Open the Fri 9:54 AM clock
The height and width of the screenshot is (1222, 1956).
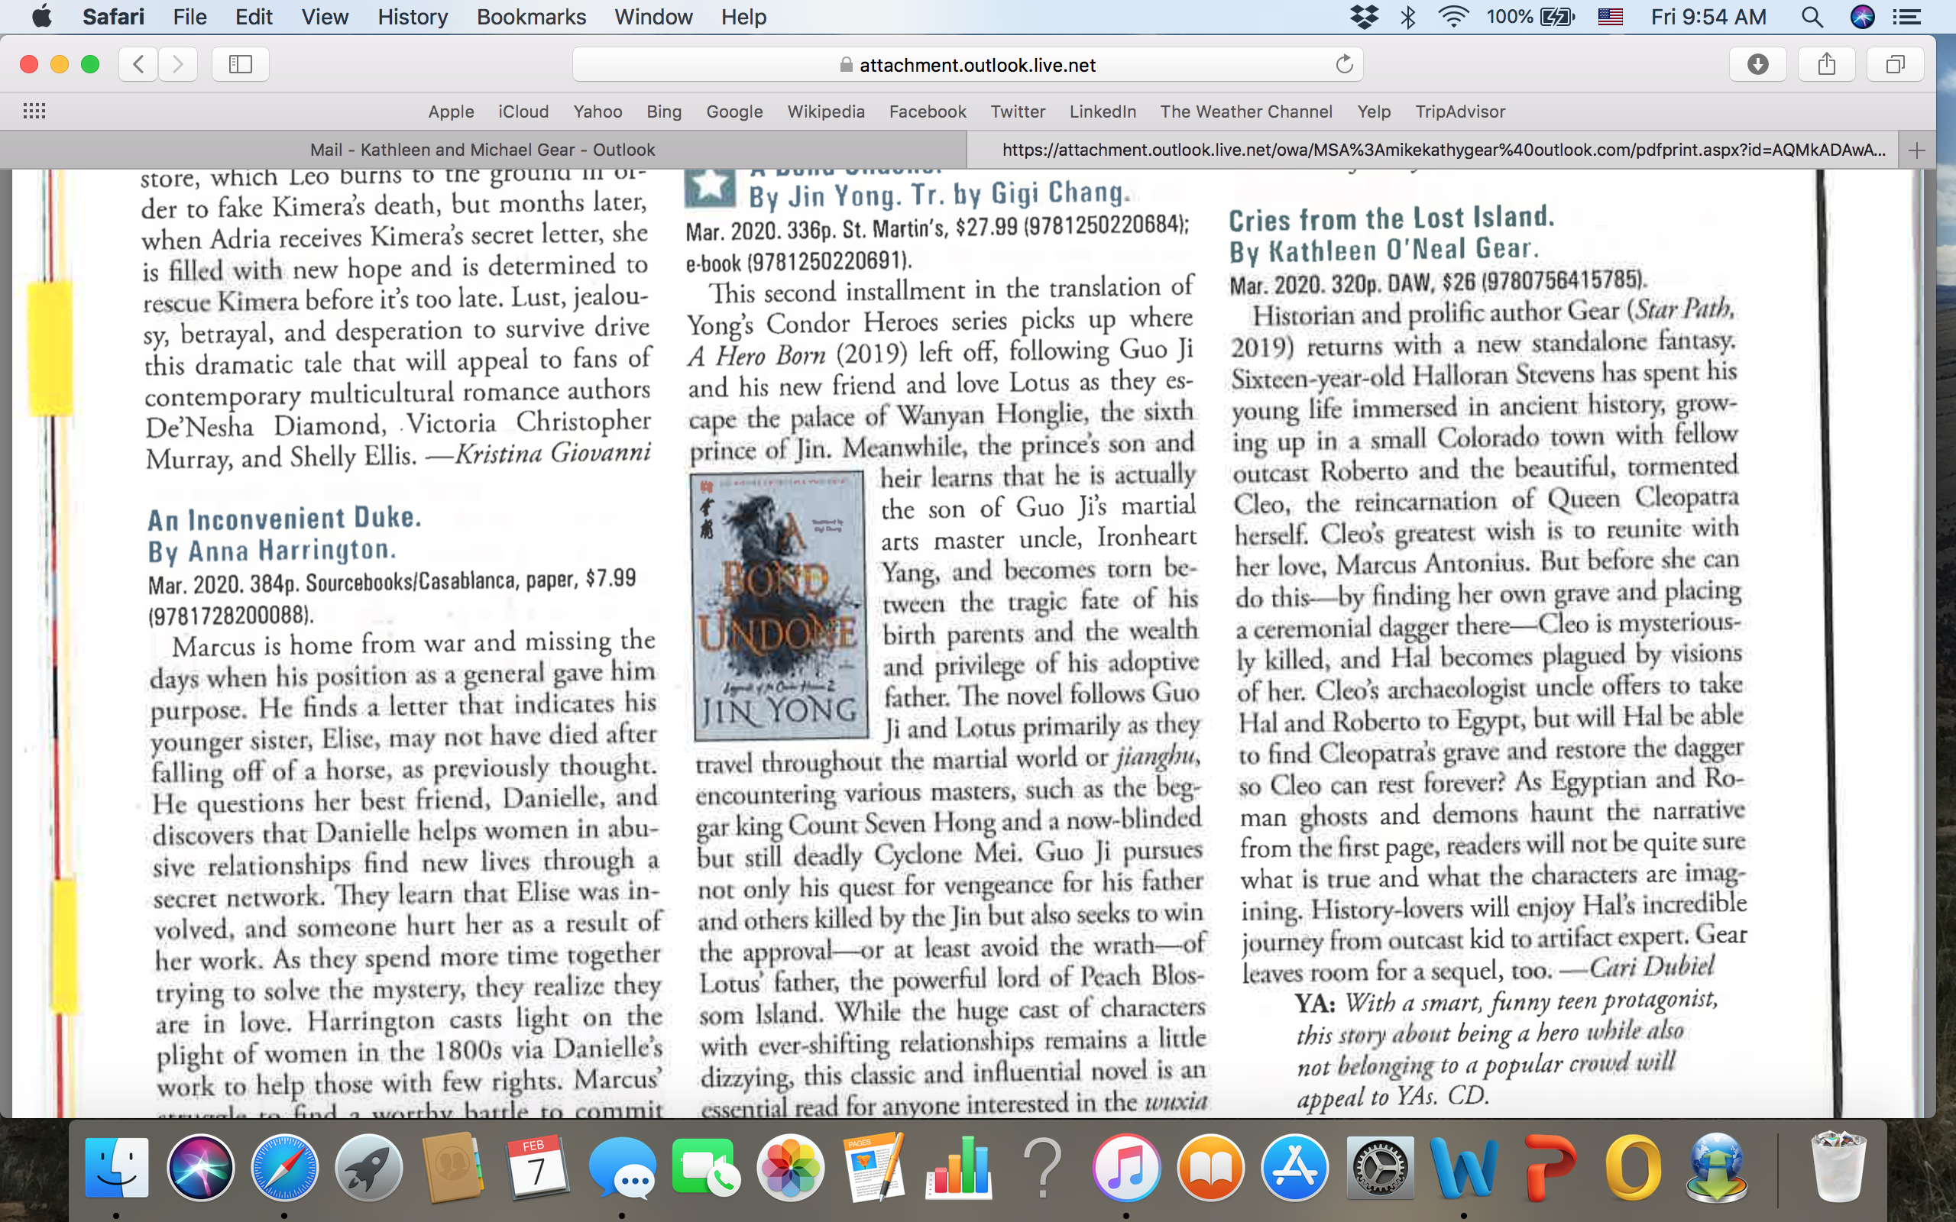click(x=1708, y=17)
